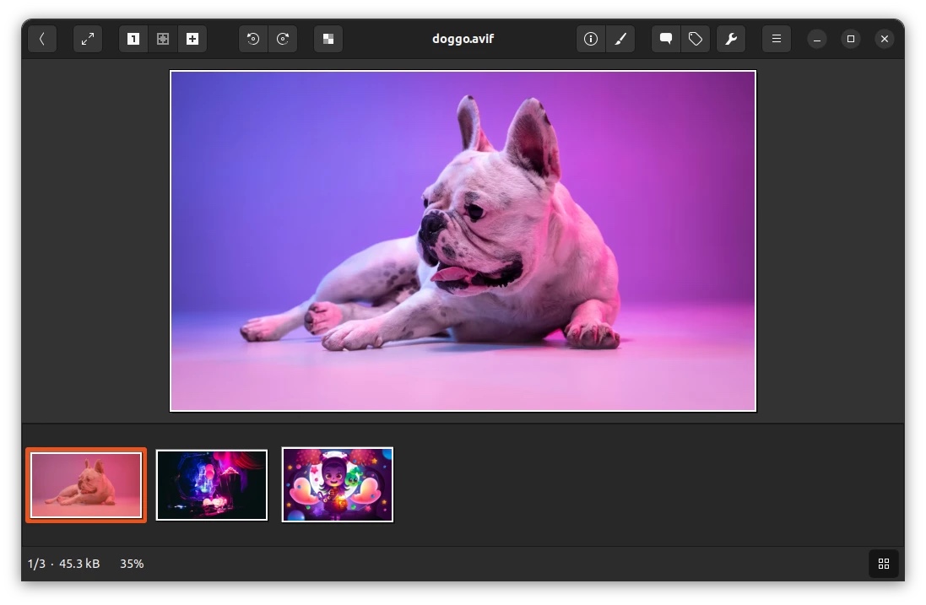Open the 35% zoom level control

point(132,564)
